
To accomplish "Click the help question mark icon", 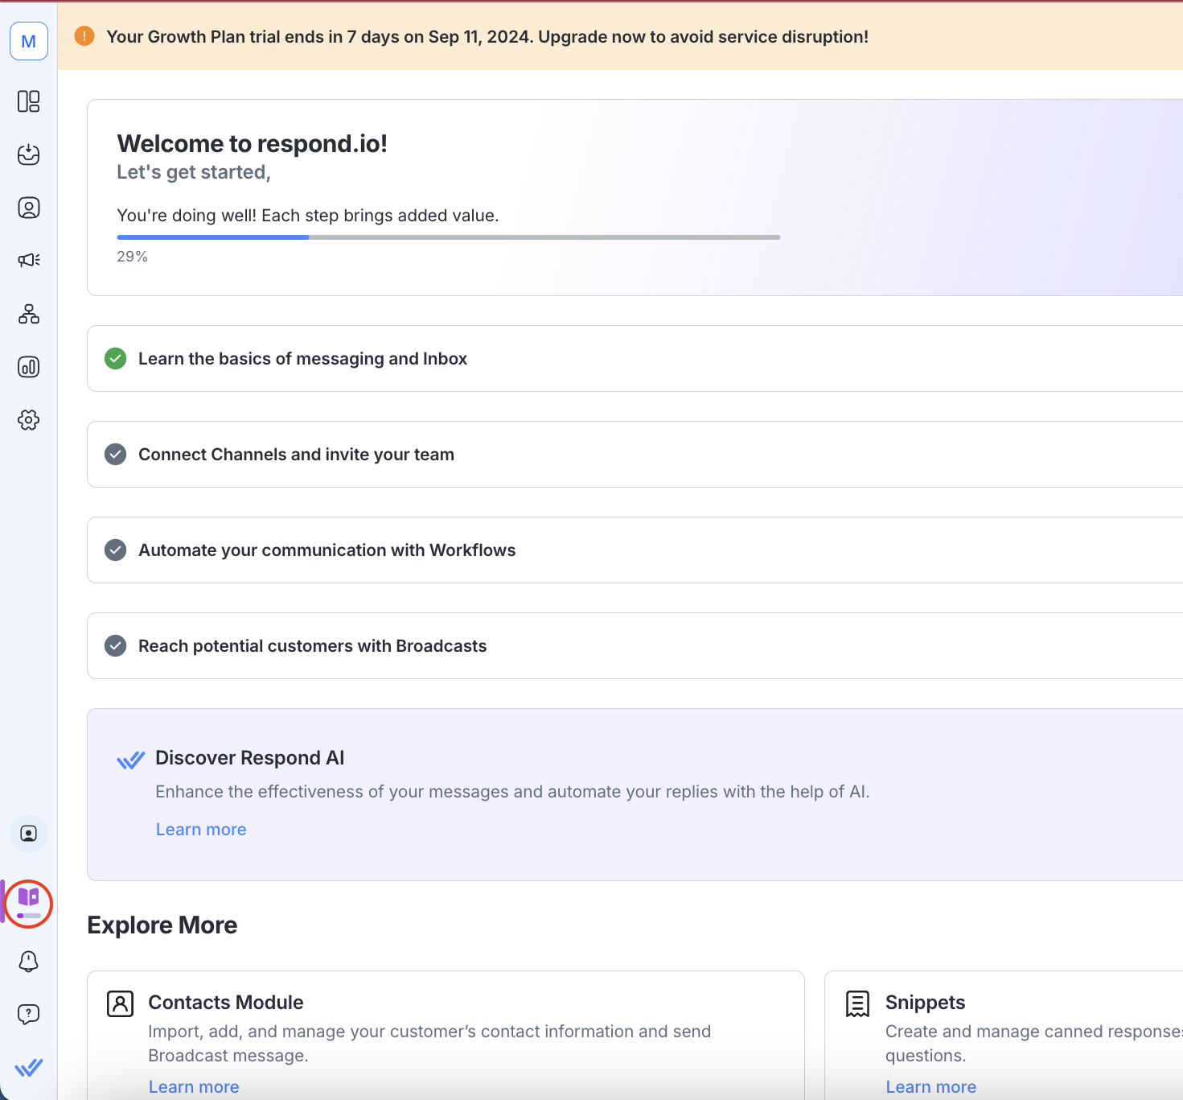I will pos(28,1014).
